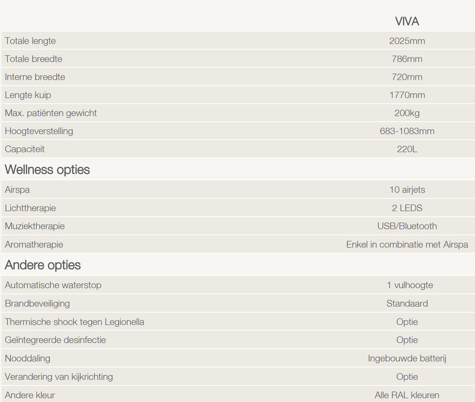Image resolution: width=475 pixels, height=402 pixels.
Task: Click the USB/Bluetooth value
Action: point(407,226)
